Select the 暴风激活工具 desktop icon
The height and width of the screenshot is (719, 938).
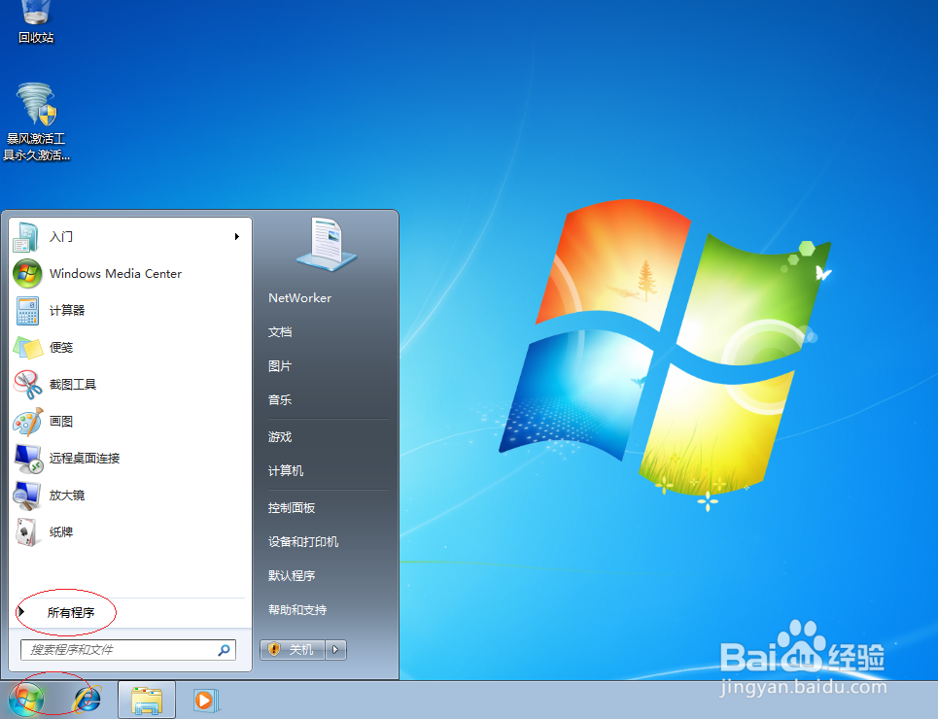tap(37, 122)
